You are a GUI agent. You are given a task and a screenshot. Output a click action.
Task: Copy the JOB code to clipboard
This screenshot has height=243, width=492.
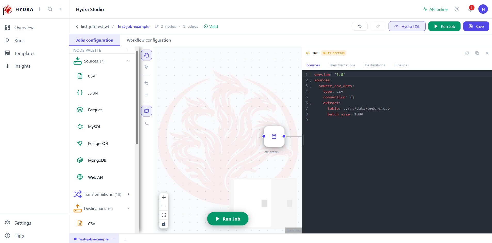coord(477,53)
